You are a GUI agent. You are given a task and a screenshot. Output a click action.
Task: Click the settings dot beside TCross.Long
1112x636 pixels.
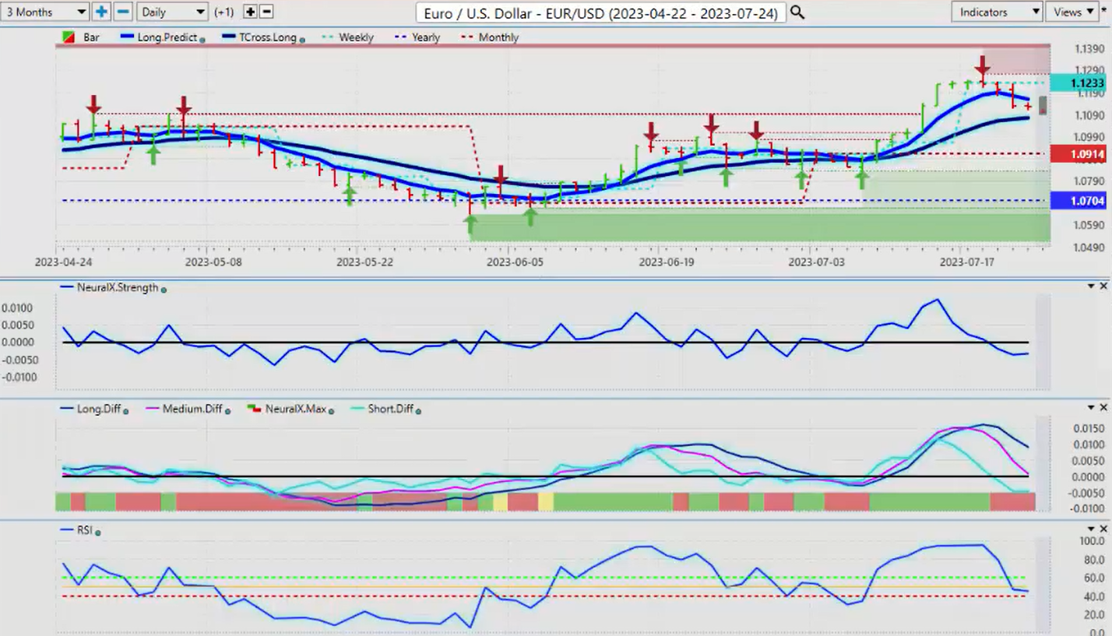tap(302, 39)
